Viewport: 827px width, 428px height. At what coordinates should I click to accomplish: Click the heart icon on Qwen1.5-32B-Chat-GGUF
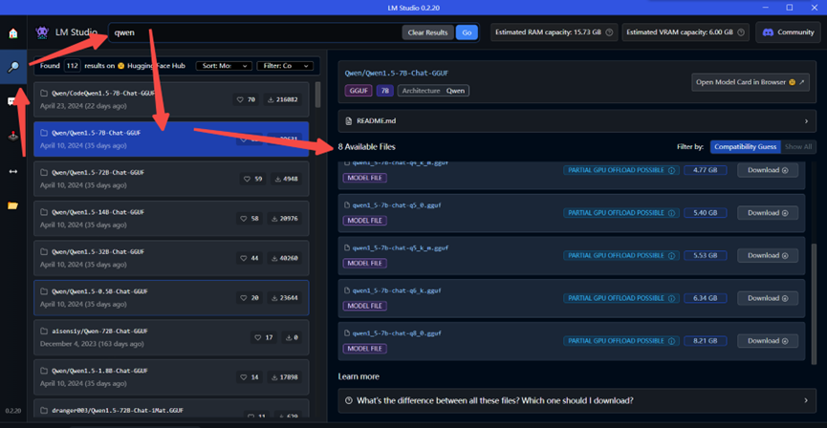tap(244, 258)
